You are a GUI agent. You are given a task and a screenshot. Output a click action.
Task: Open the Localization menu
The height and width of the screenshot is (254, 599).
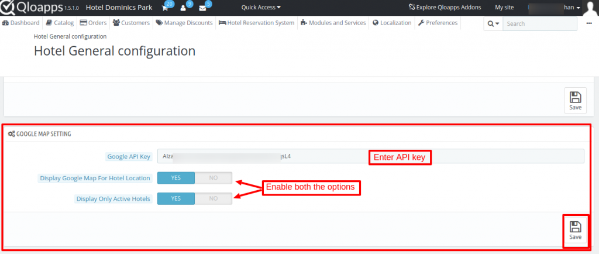tap(392, 23)
